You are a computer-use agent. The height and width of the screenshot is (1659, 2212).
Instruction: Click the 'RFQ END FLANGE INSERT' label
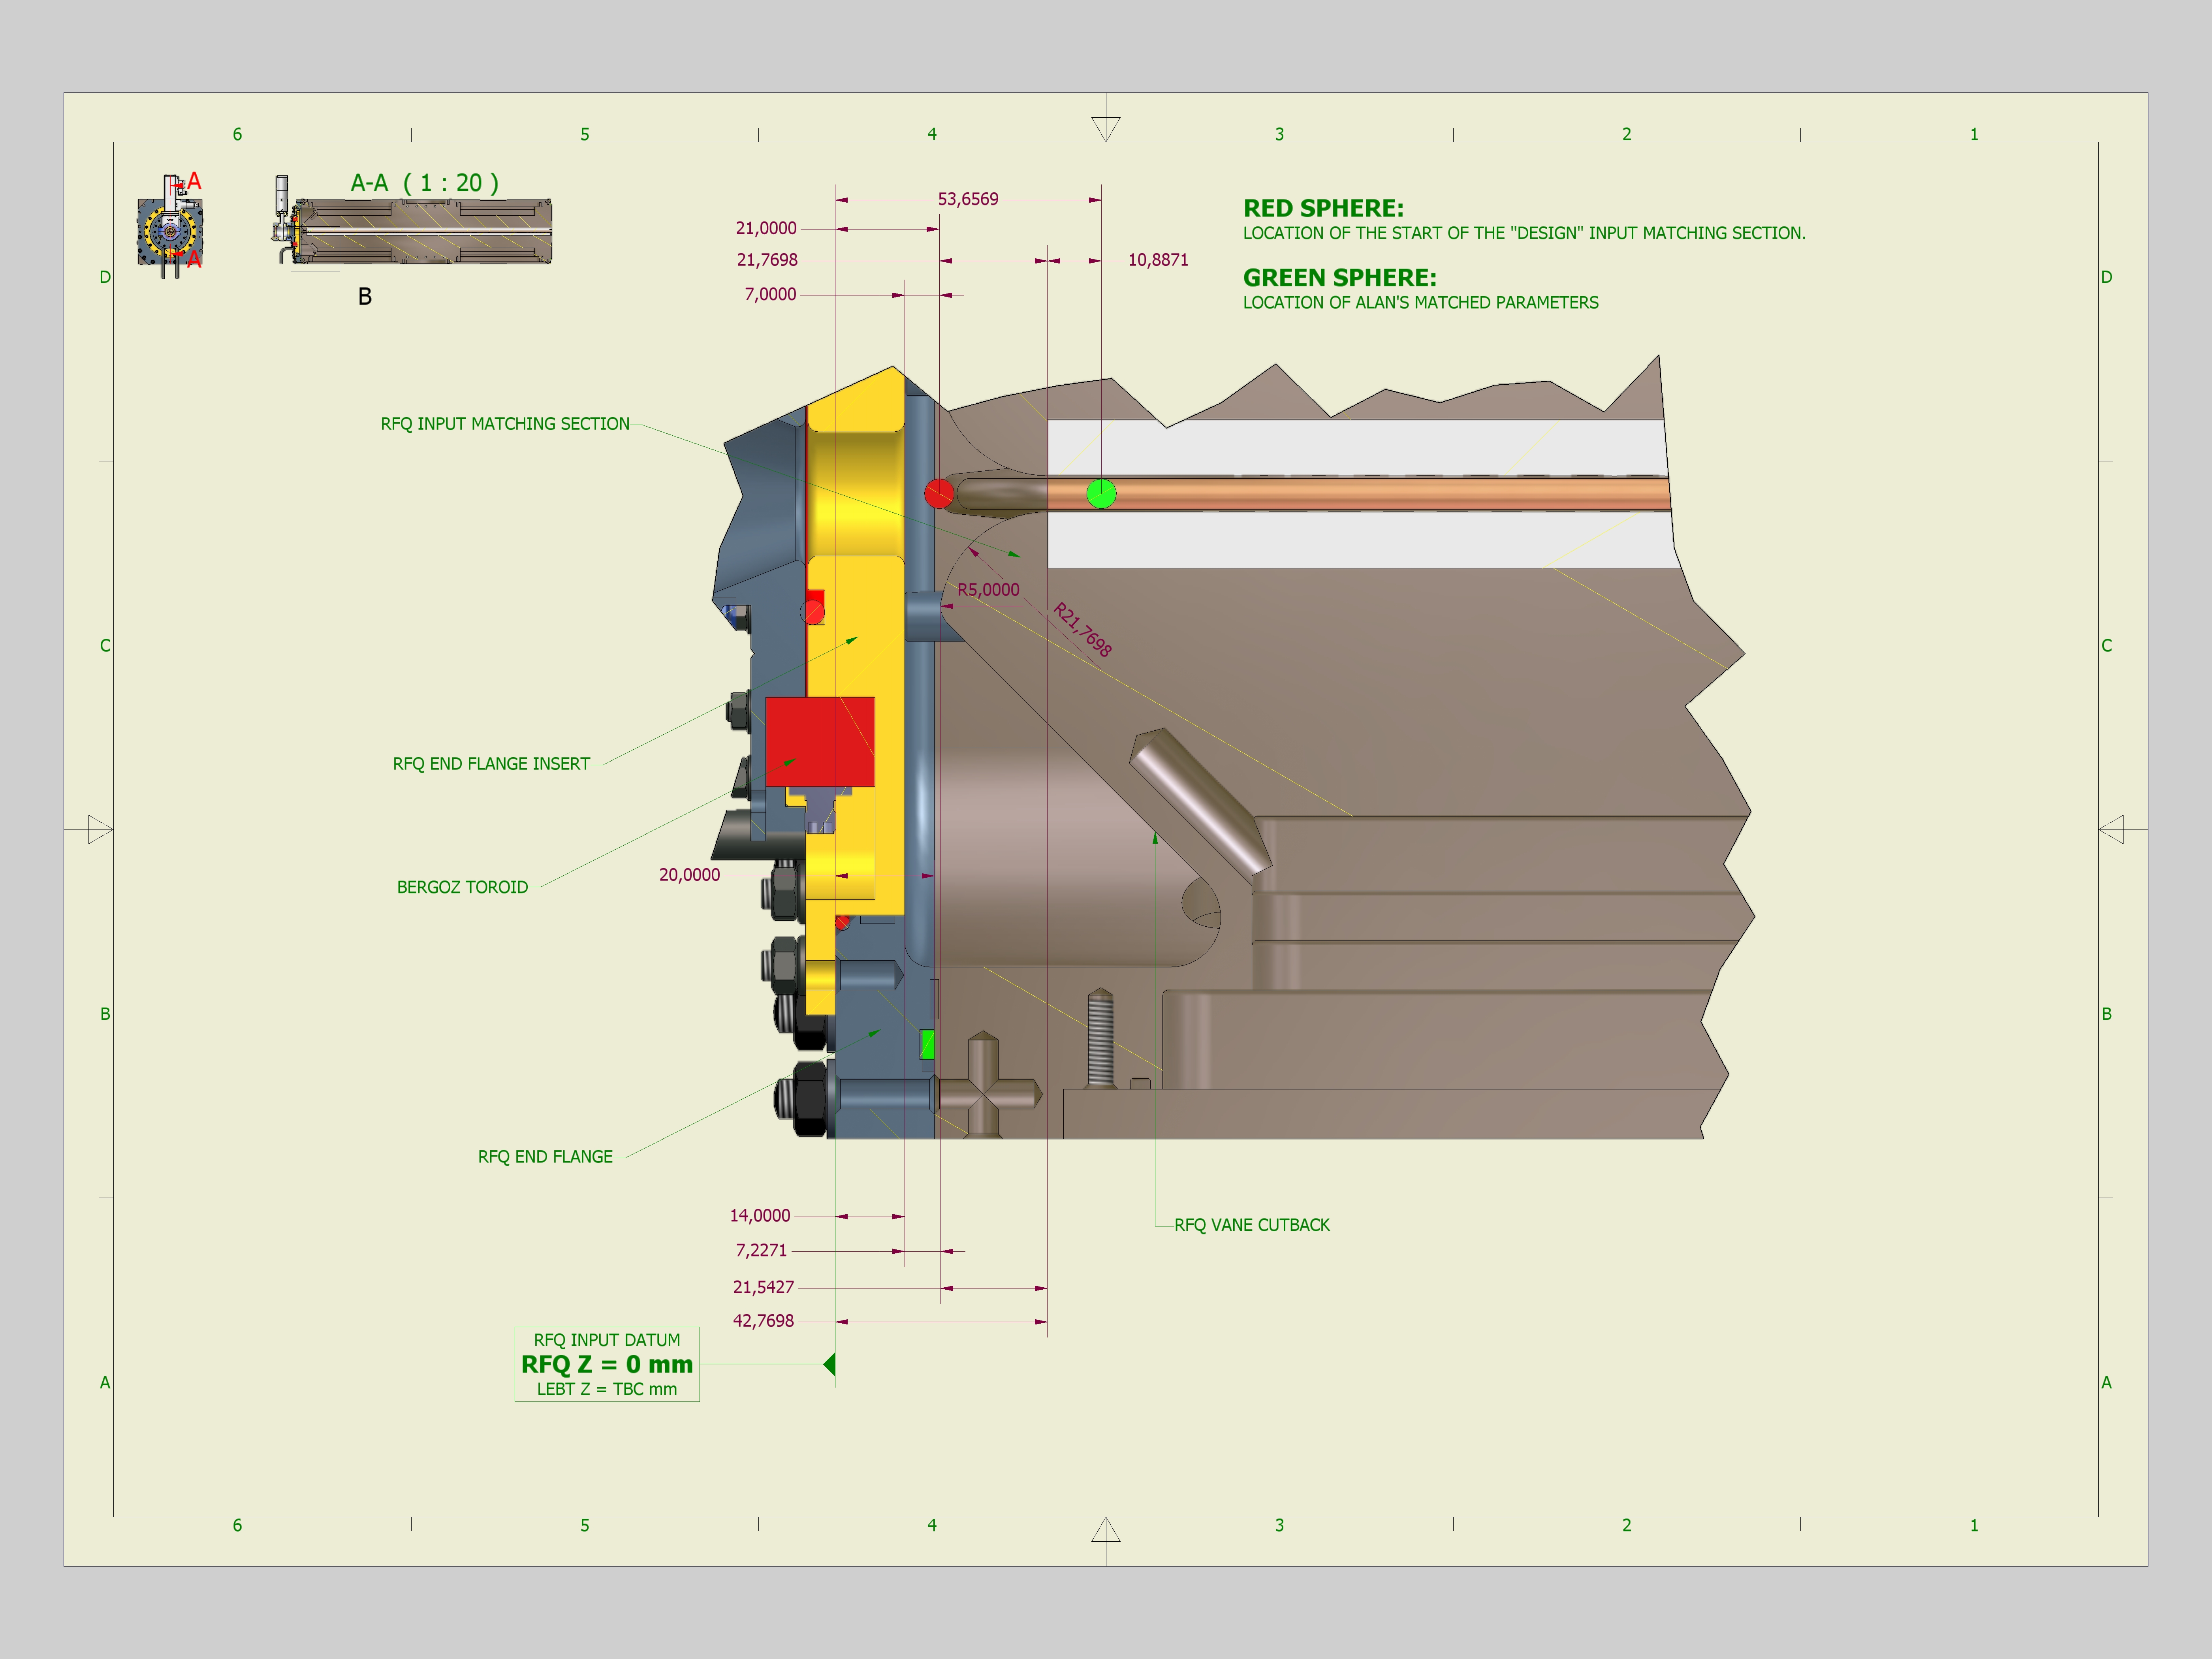tap(491, 764)
